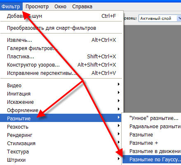Expand the Искажение submenu

(x=61, y=102)
